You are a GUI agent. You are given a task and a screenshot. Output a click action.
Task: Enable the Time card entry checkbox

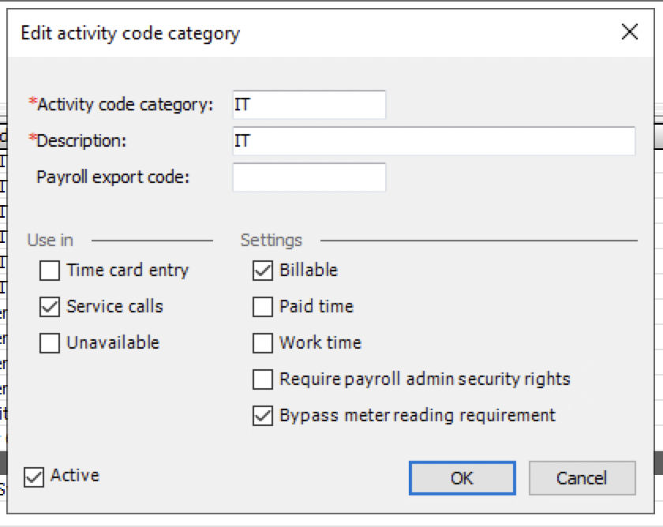pos(50,271)
